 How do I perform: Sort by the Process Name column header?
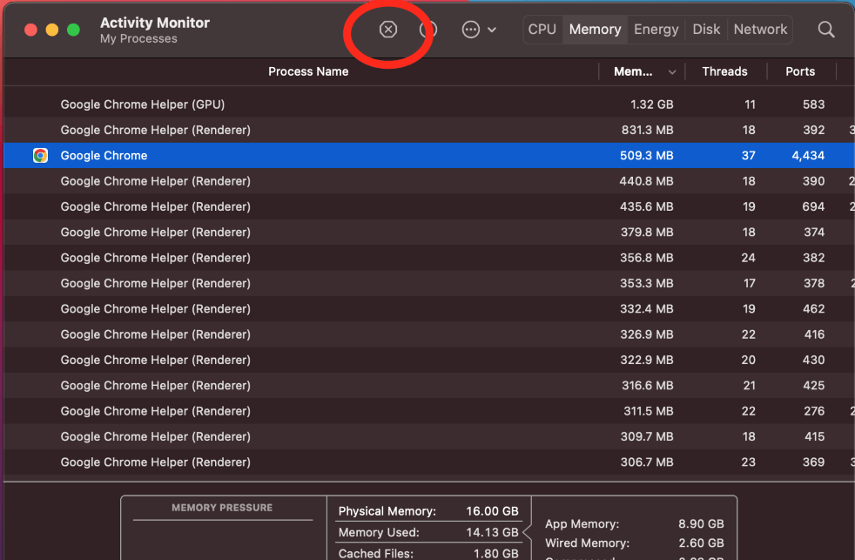click(x=308, y=71)
